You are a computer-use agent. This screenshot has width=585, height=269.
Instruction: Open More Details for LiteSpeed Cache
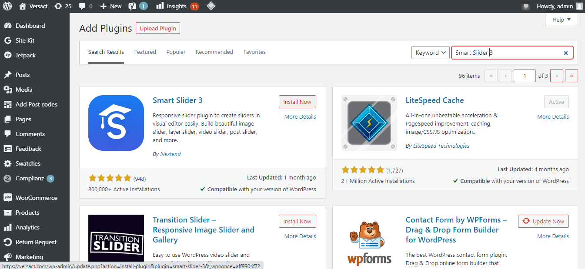point(553,116)
